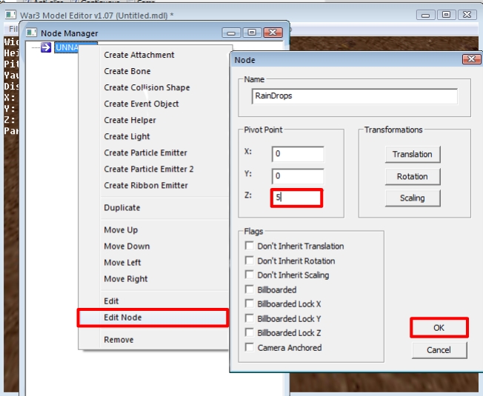Maximize the War3 Model Editor window

pos(447,15)
